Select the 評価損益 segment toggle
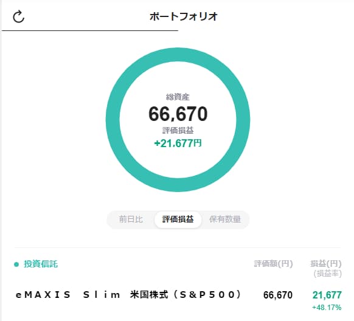354x321 pixels. [178, 219]
